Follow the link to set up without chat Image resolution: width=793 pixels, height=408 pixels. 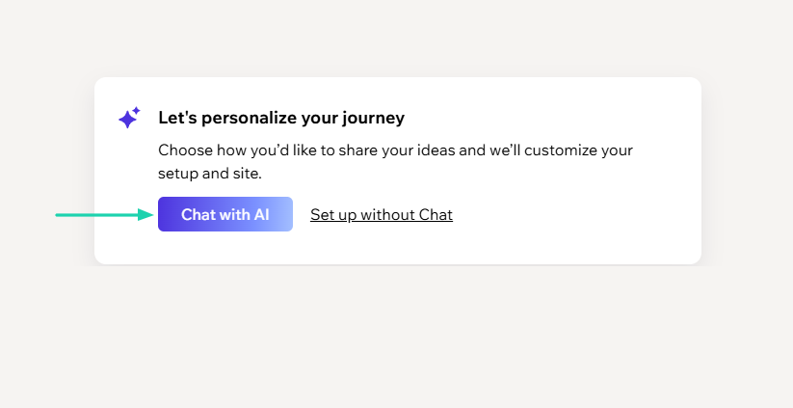click(381, 214)
